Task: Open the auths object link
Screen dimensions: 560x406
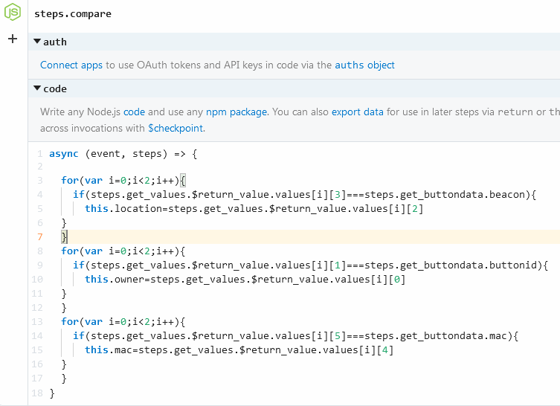Action: [364, 65]
